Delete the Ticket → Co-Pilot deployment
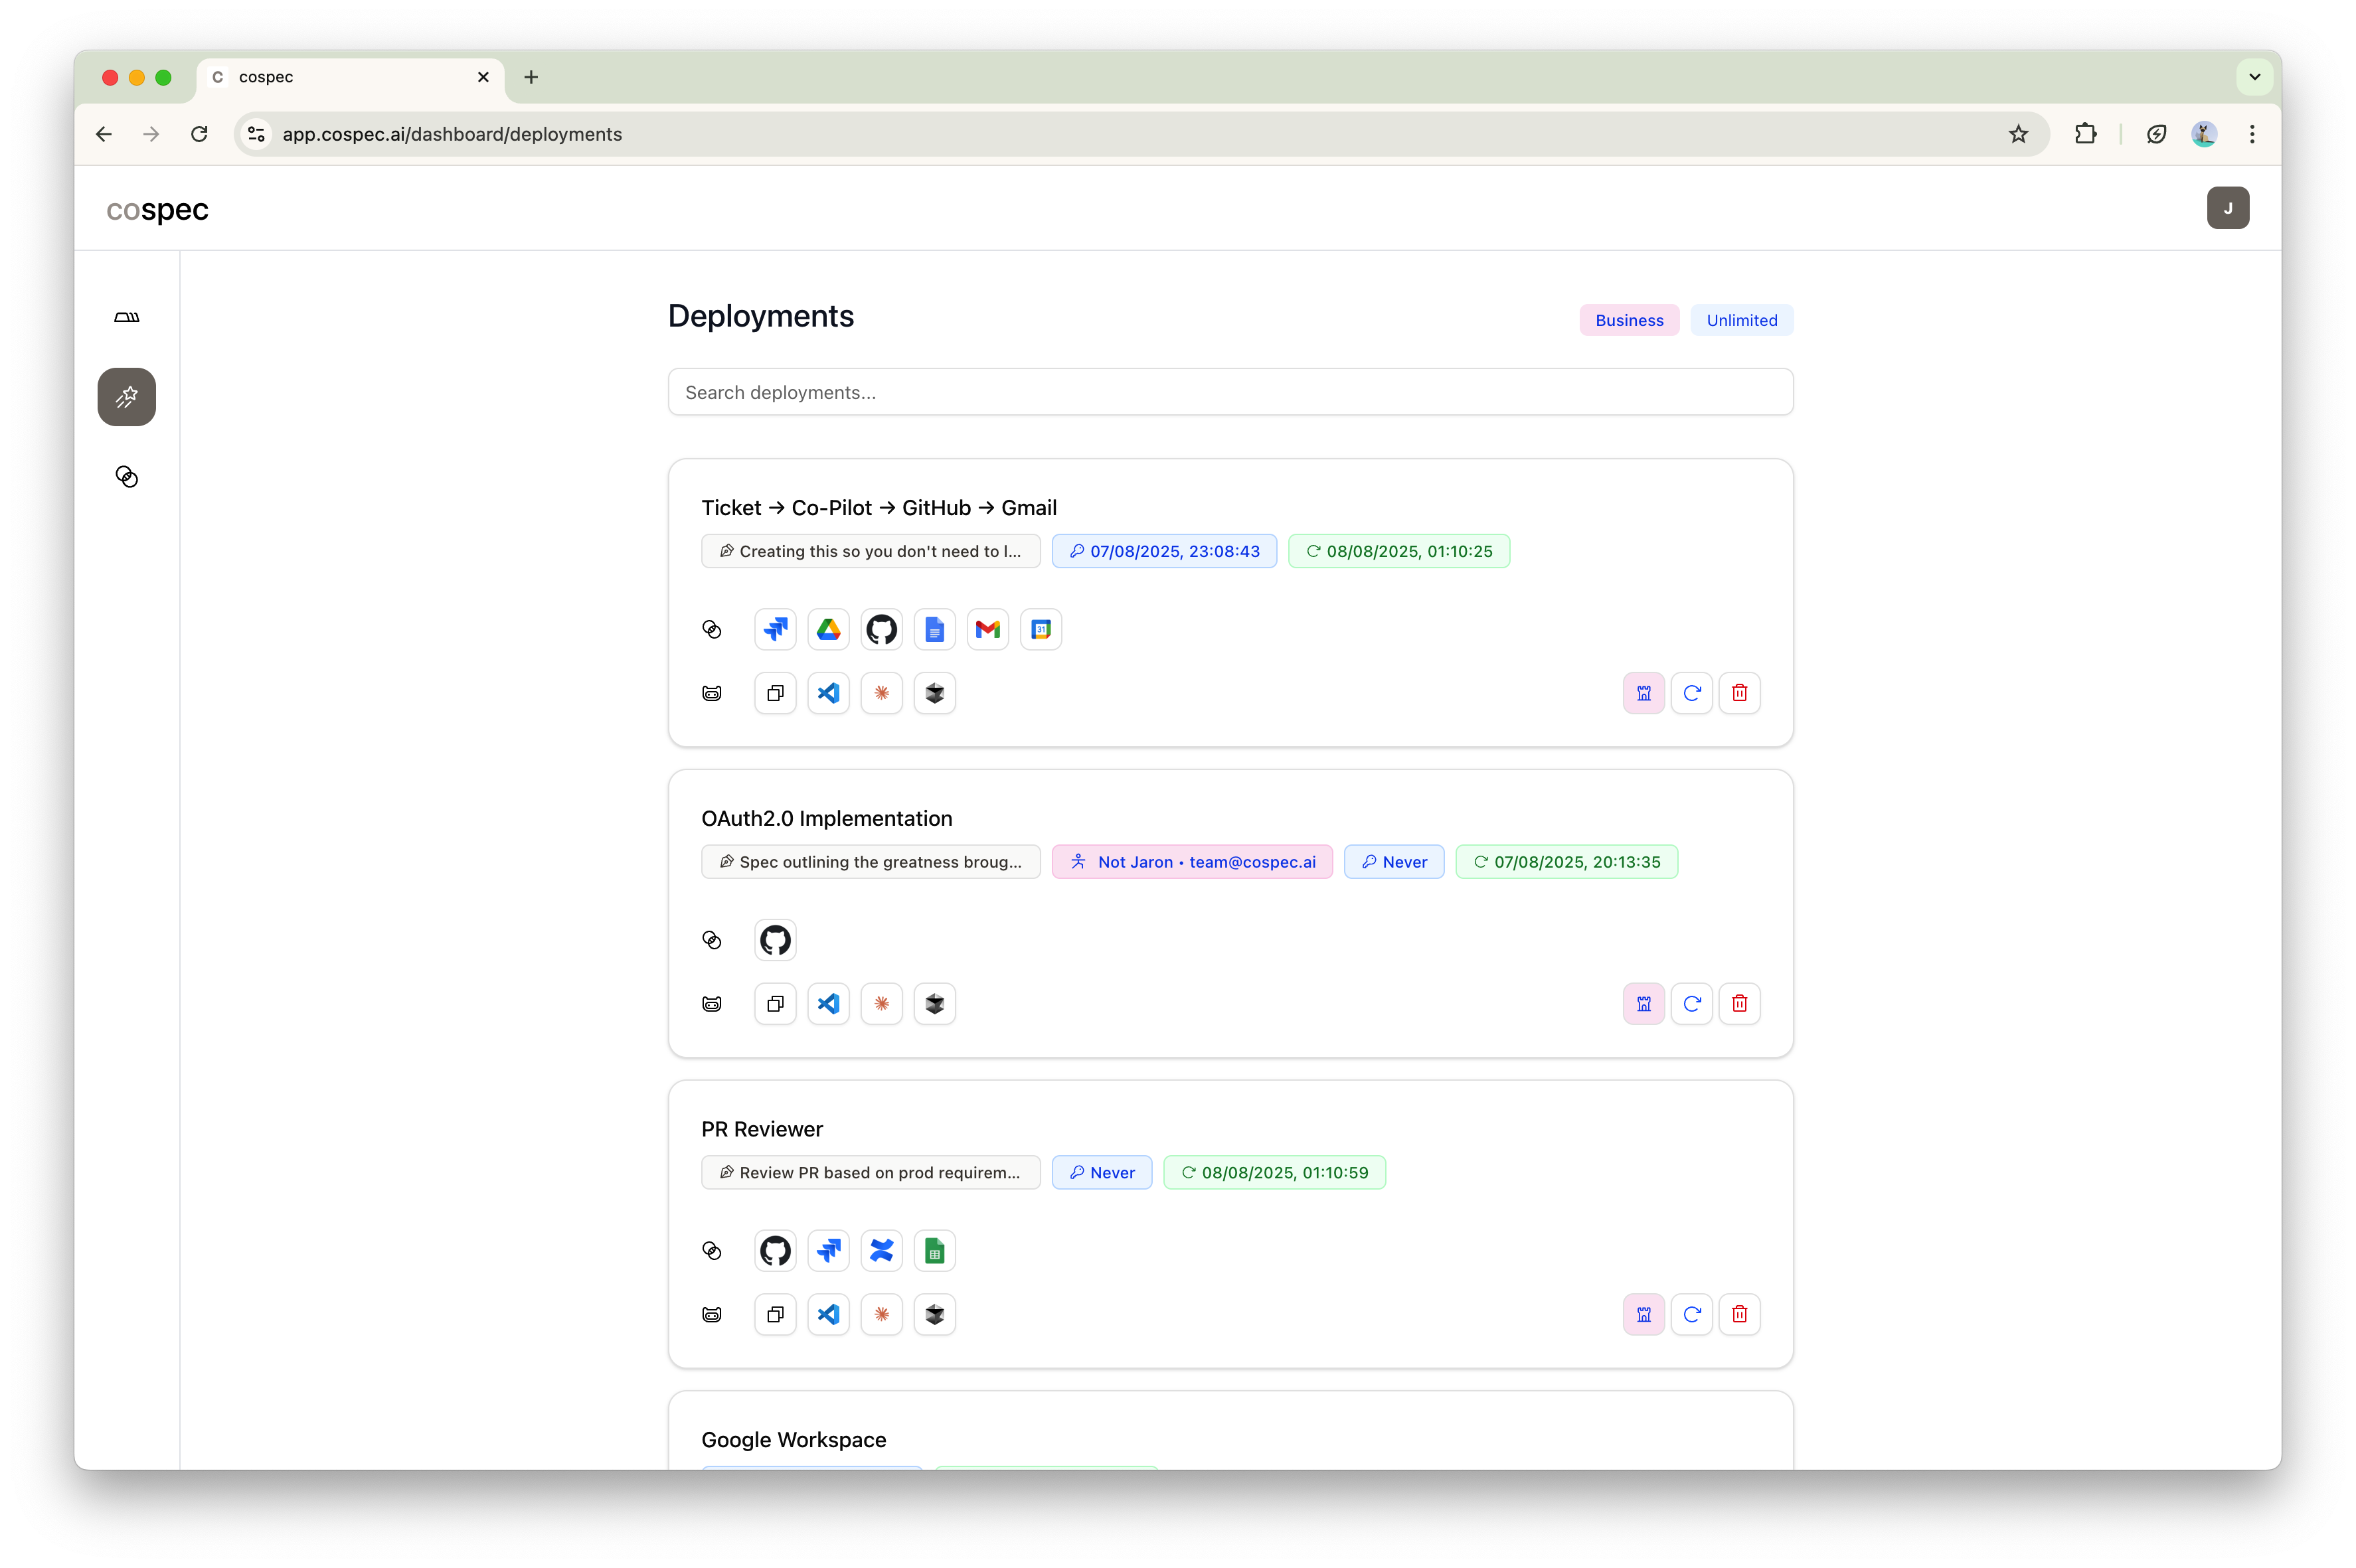The height and width of the screenshot is (1568, 2356). (x=1739, y=693)
